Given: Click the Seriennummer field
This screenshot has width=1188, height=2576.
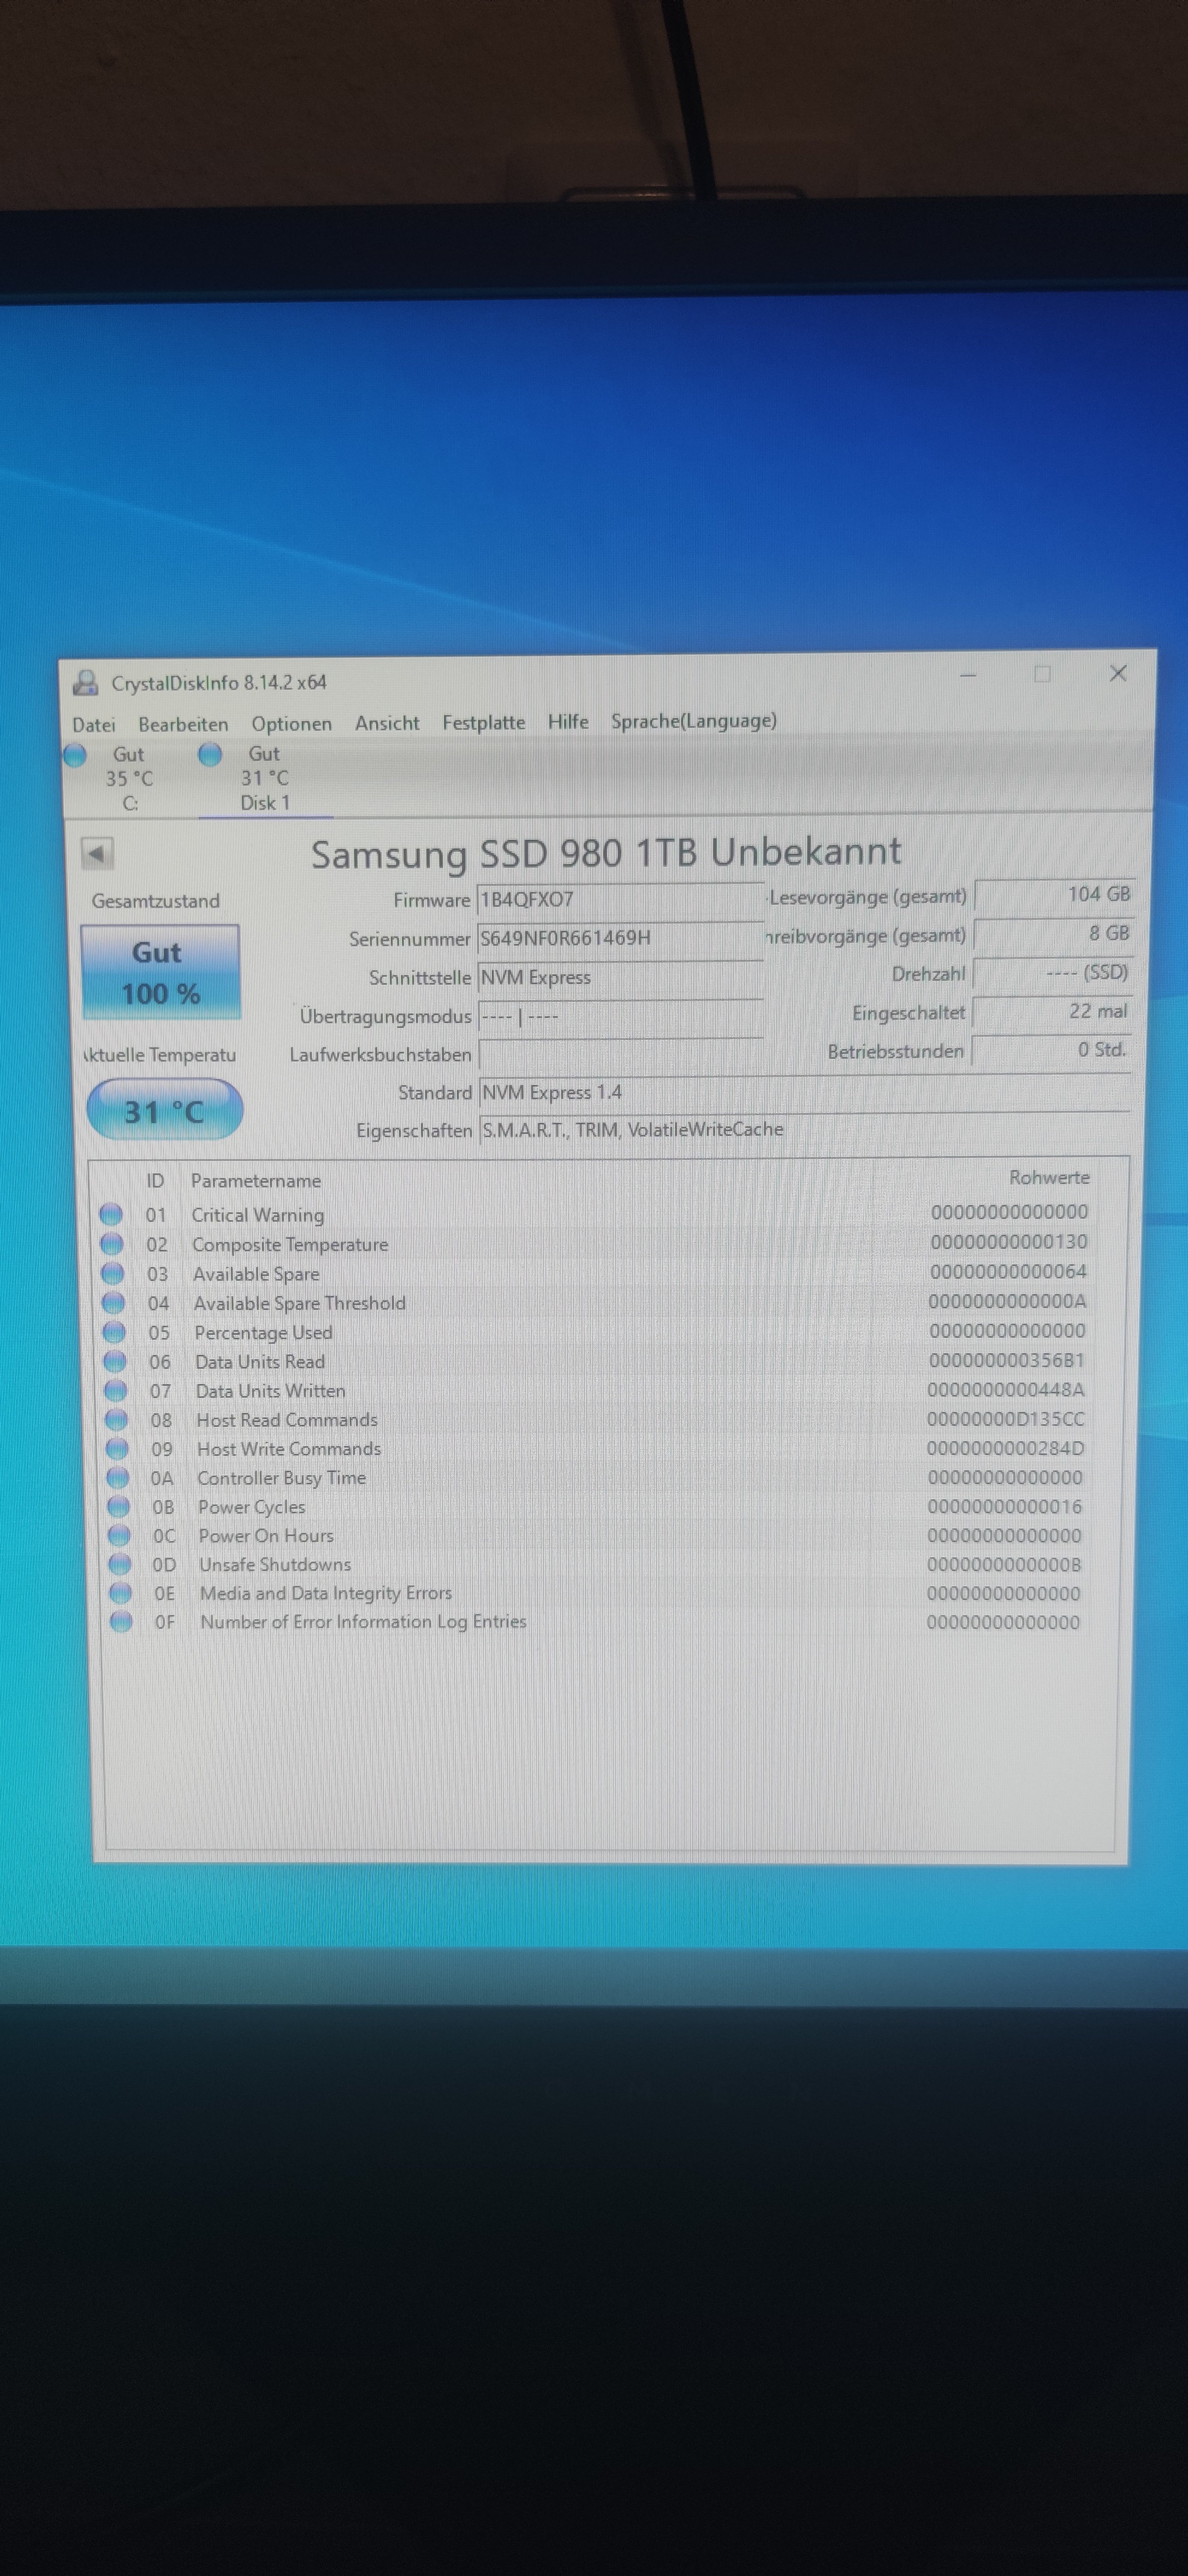Looking at the screenshot, I should point(620,938).
